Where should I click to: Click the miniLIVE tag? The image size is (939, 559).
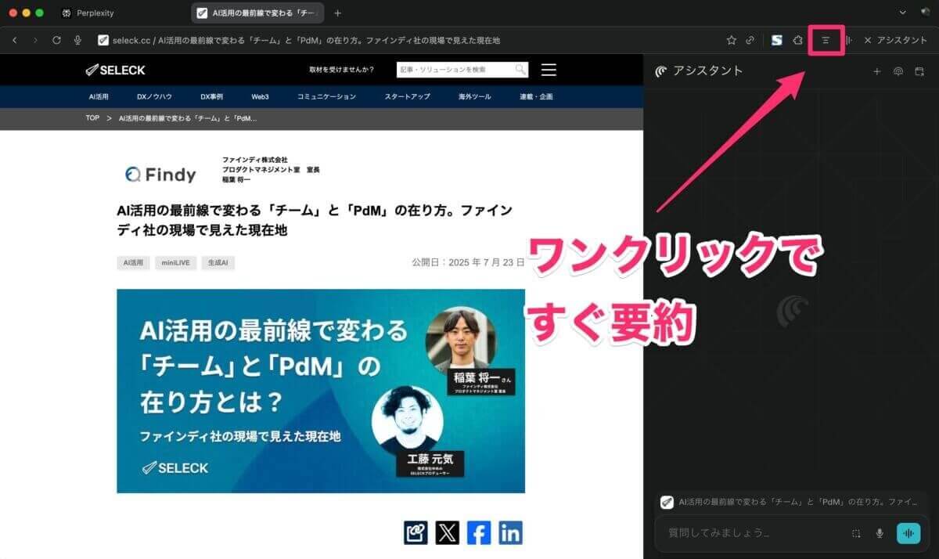[175, 263]
